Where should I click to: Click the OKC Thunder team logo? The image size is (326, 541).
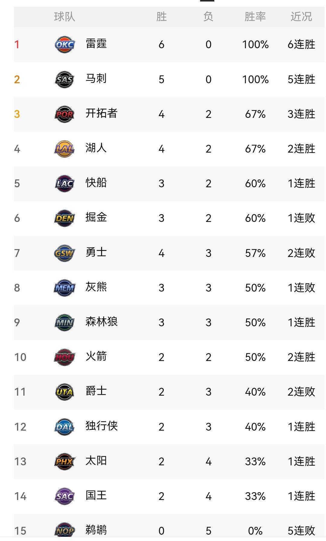point(64,45)
